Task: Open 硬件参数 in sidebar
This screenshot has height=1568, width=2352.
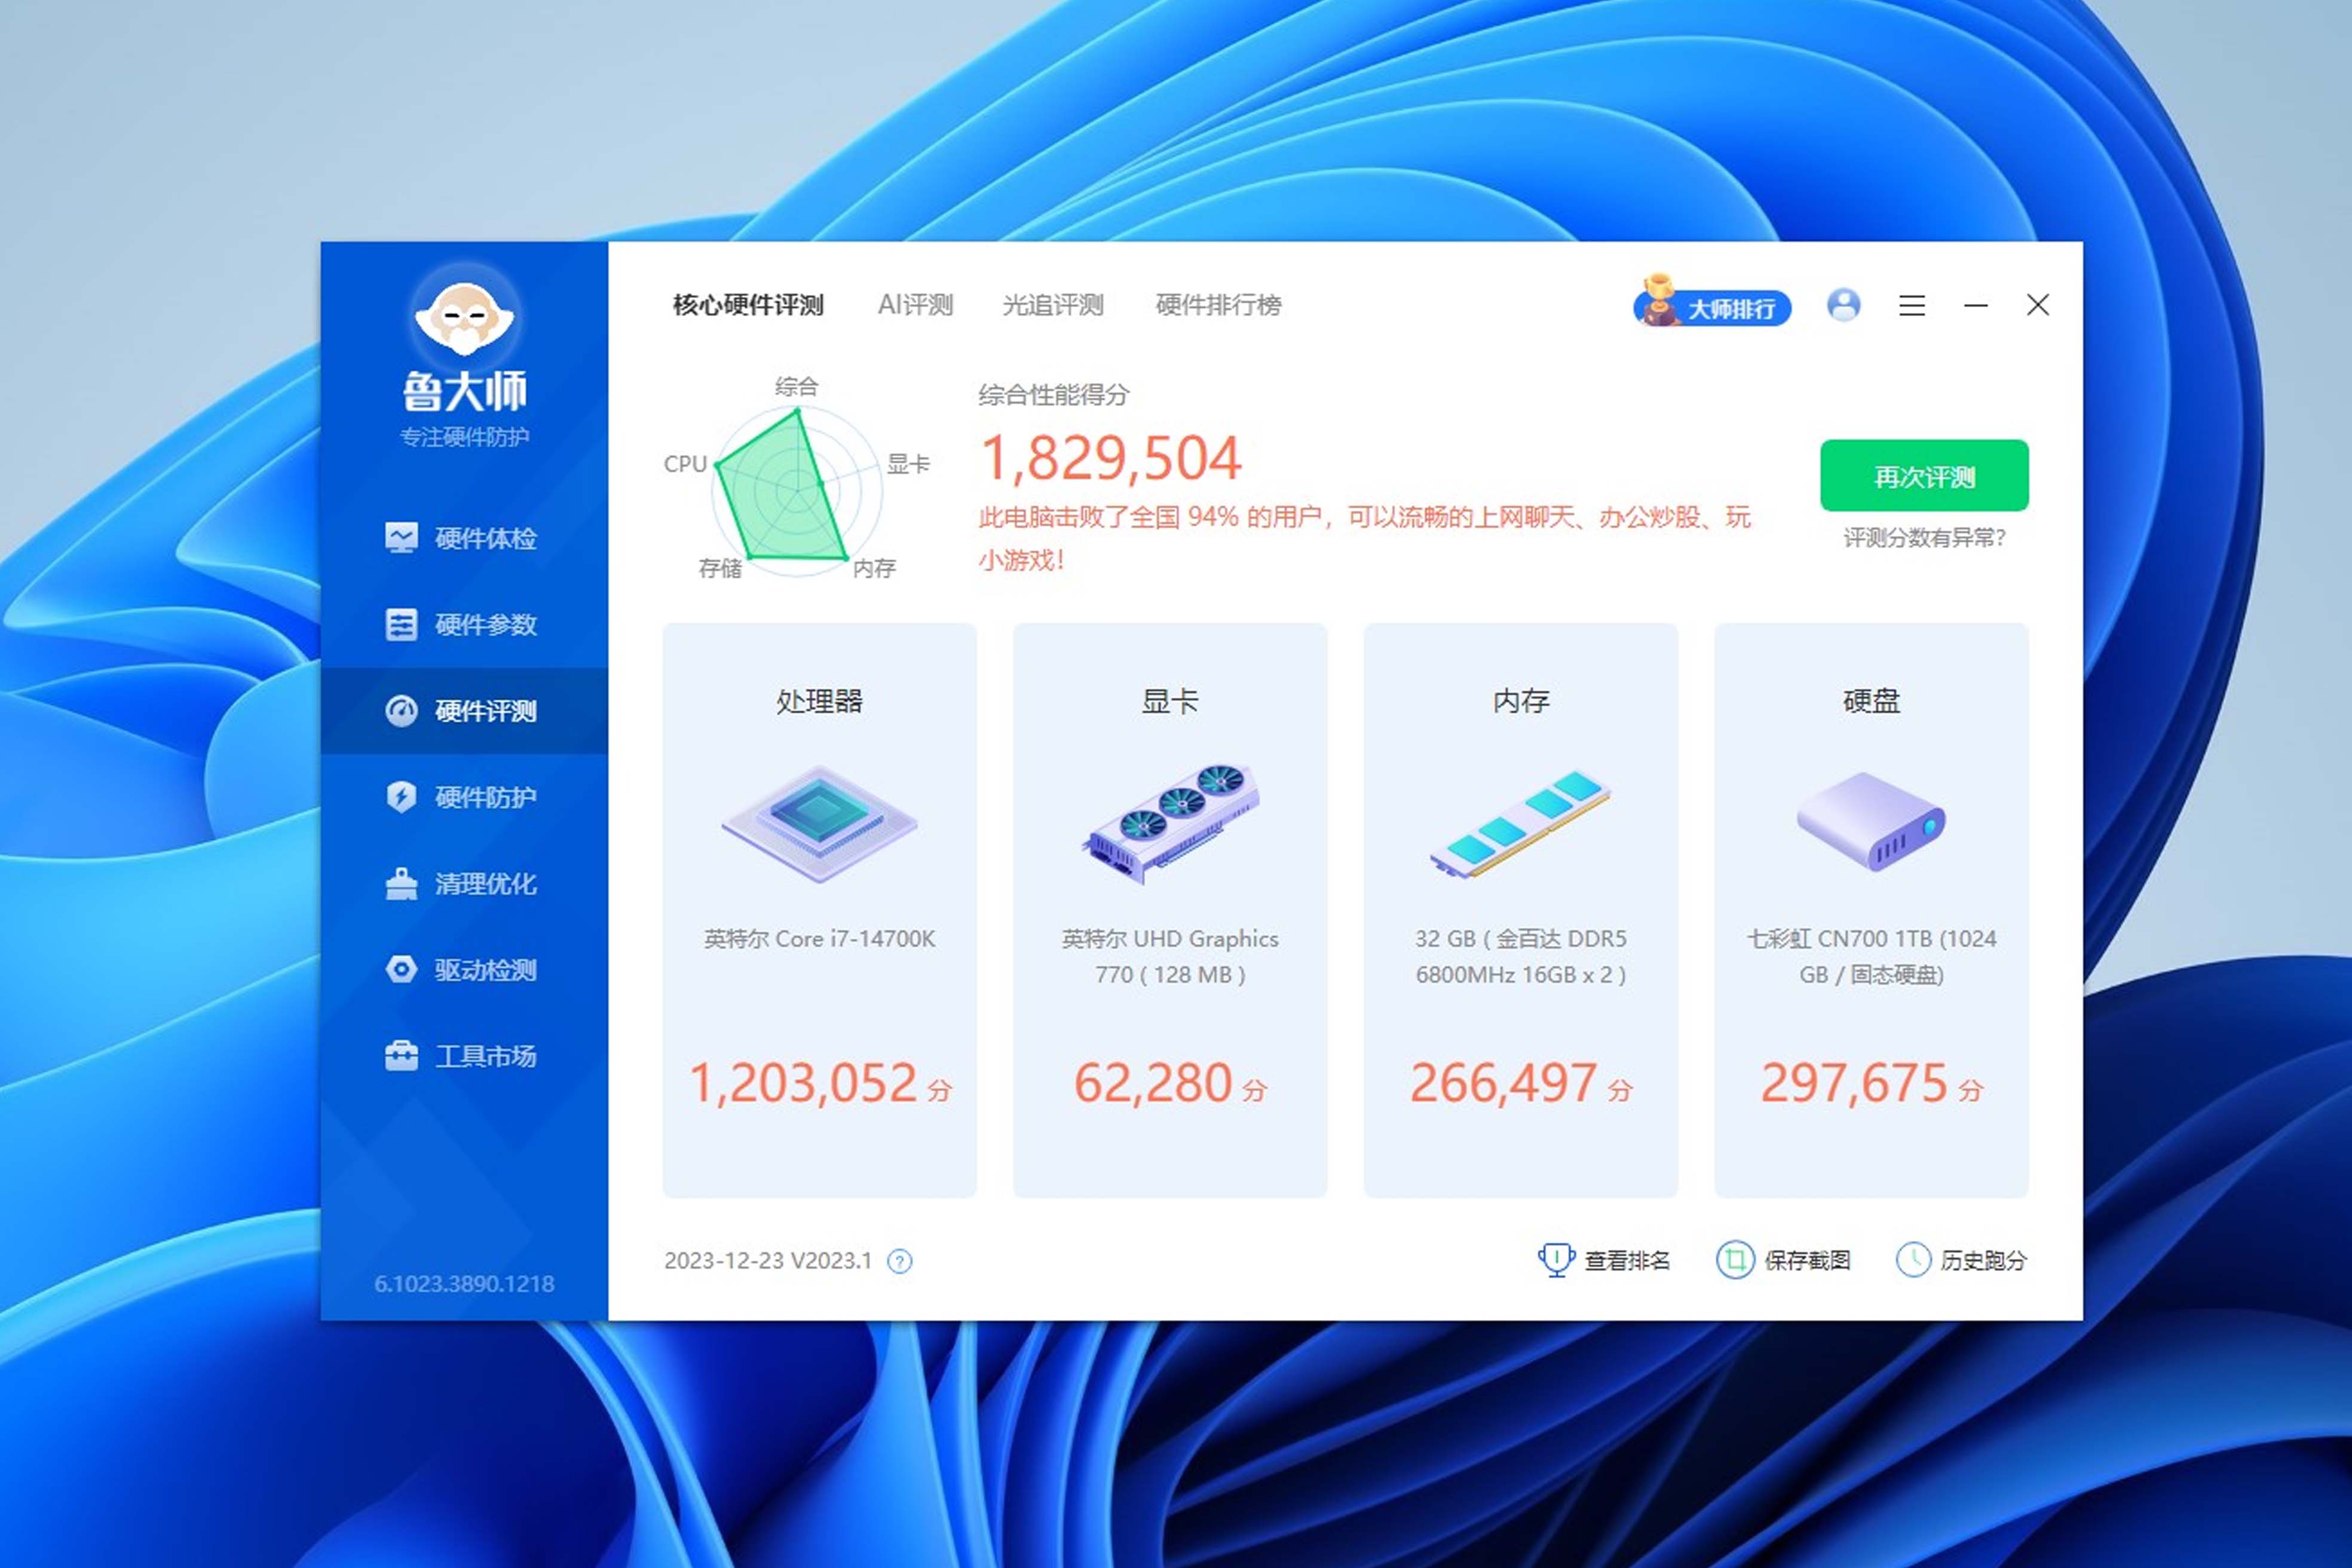Action: click(463, 624)
